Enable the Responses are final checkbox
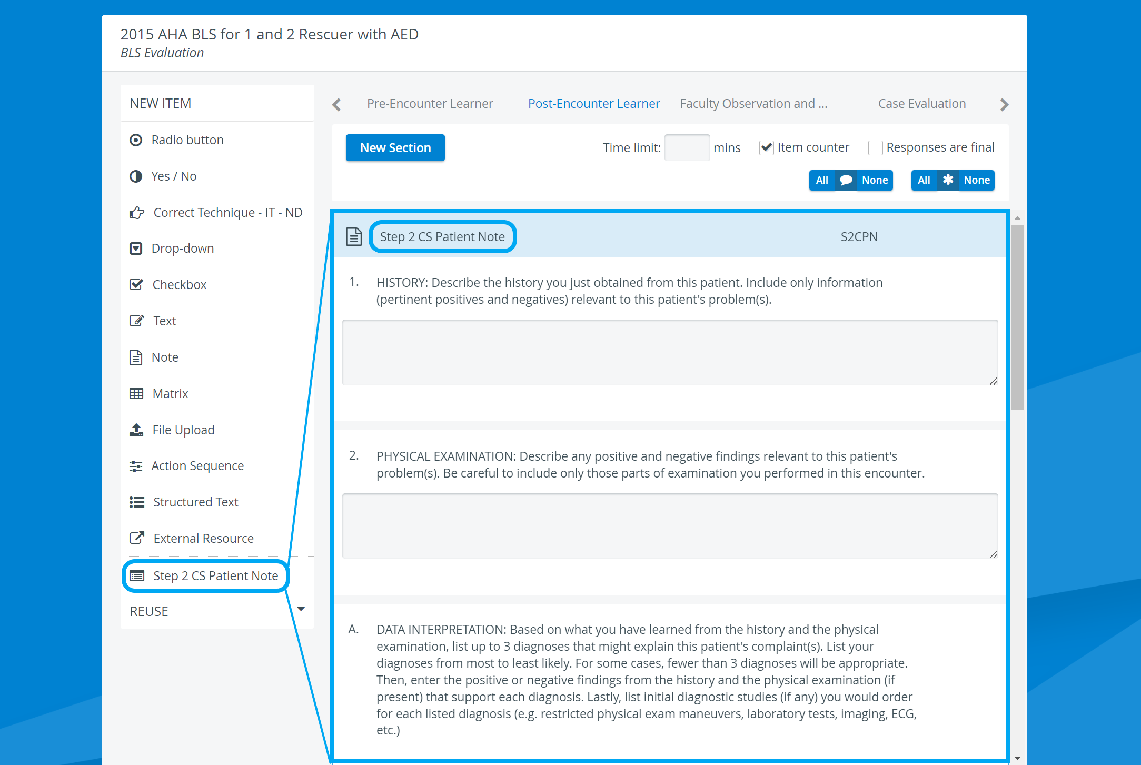This screenshot has width=1141, height=765. pyautogui.click(x=875, y=148)
